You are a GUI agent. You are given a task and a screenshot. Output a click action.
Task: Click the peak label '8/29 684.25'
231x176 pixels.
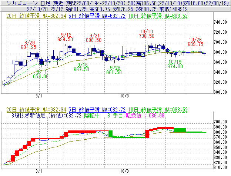point(29,45)
